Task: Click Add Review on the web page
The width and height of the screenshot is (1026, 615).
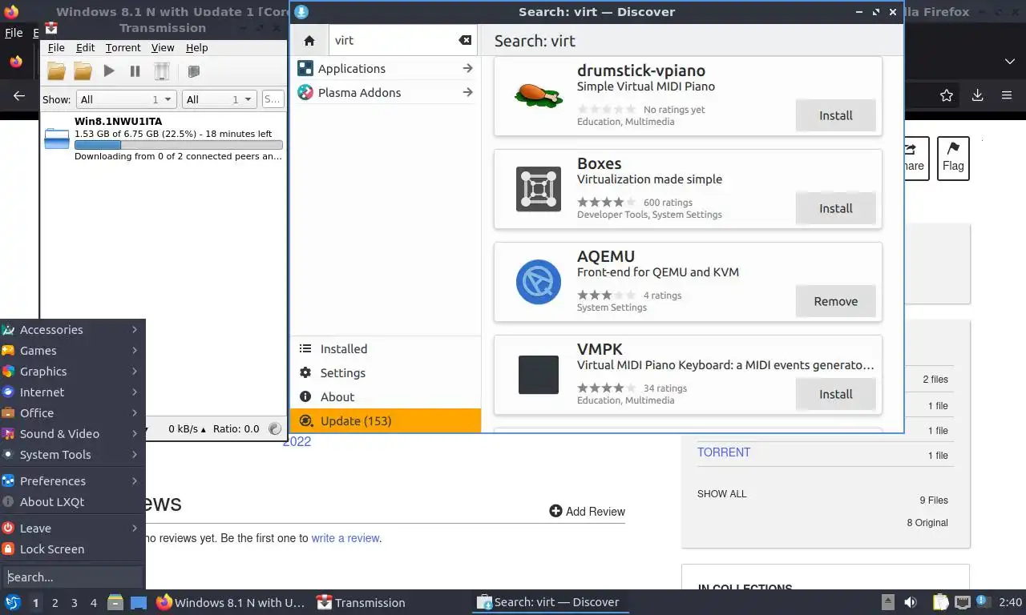Action: tap(587, 511)
